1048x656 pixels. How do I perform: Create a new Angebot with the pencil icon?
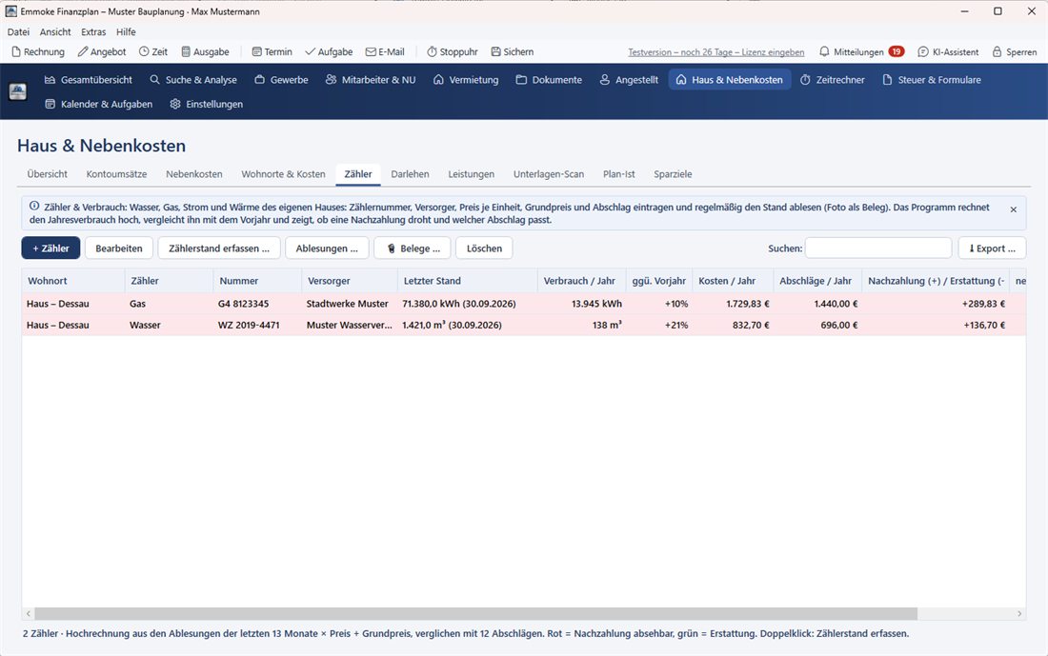pos(102,51)
